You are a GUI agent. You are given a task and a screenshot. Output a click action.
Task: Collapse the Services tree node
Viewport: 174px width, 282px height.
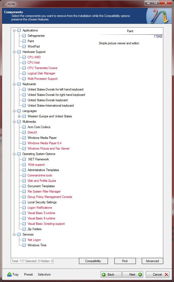(14, 234)
